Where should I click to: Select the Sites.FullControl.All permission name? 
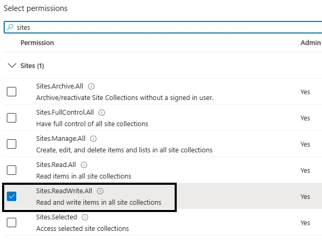pyautogui.click(x=65, y=113)
